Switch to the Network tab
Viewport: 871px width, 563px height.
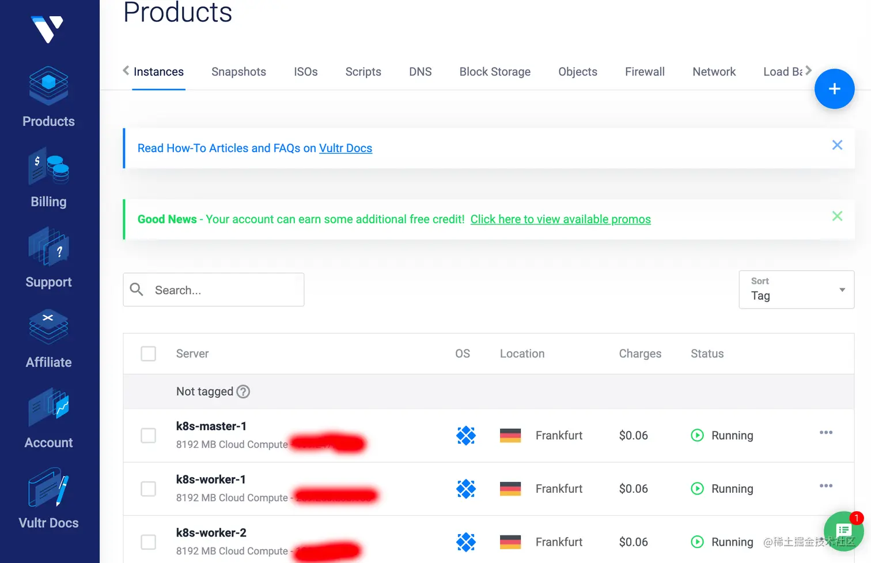coord(714,72)
